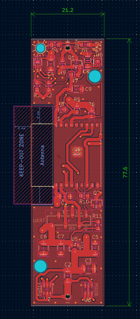Select the R11 resistor reference label
140x319 pixels.
coord(97,216)
